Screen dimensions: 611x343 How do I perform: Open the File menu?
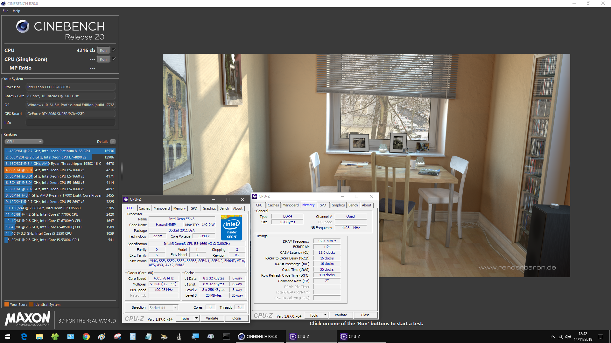point(5,11)
